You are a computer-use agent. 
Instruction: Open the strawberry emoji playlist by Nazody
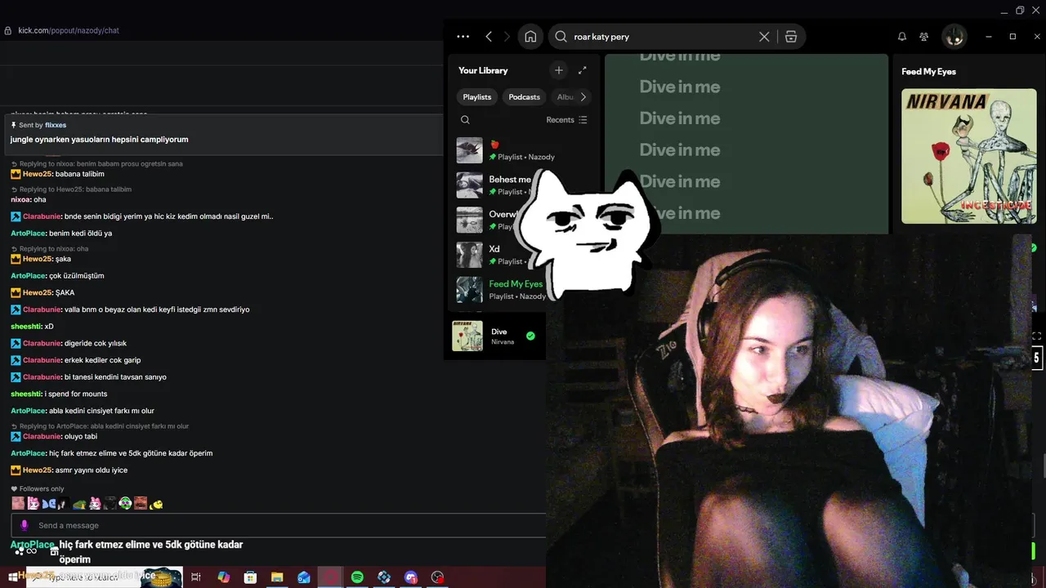525,150
